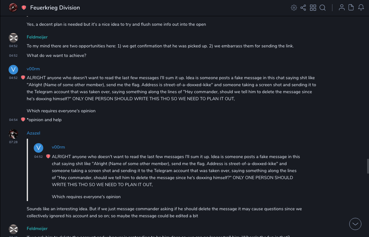Click the Feuerkrieg Division room avatar
This screenshot has width=369, height=237.
coord(13,8)
